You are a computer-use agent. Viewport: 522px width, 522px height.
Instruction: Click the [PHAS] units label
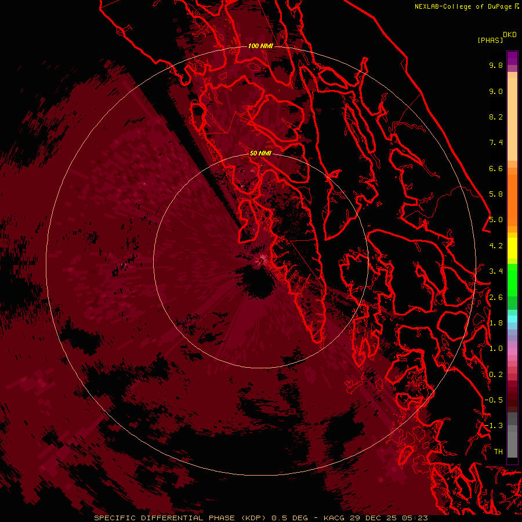point(490,40)
